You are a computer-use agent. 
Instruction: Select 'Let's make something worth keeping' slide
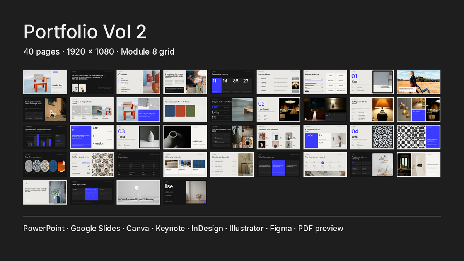(x=138, y=192)
